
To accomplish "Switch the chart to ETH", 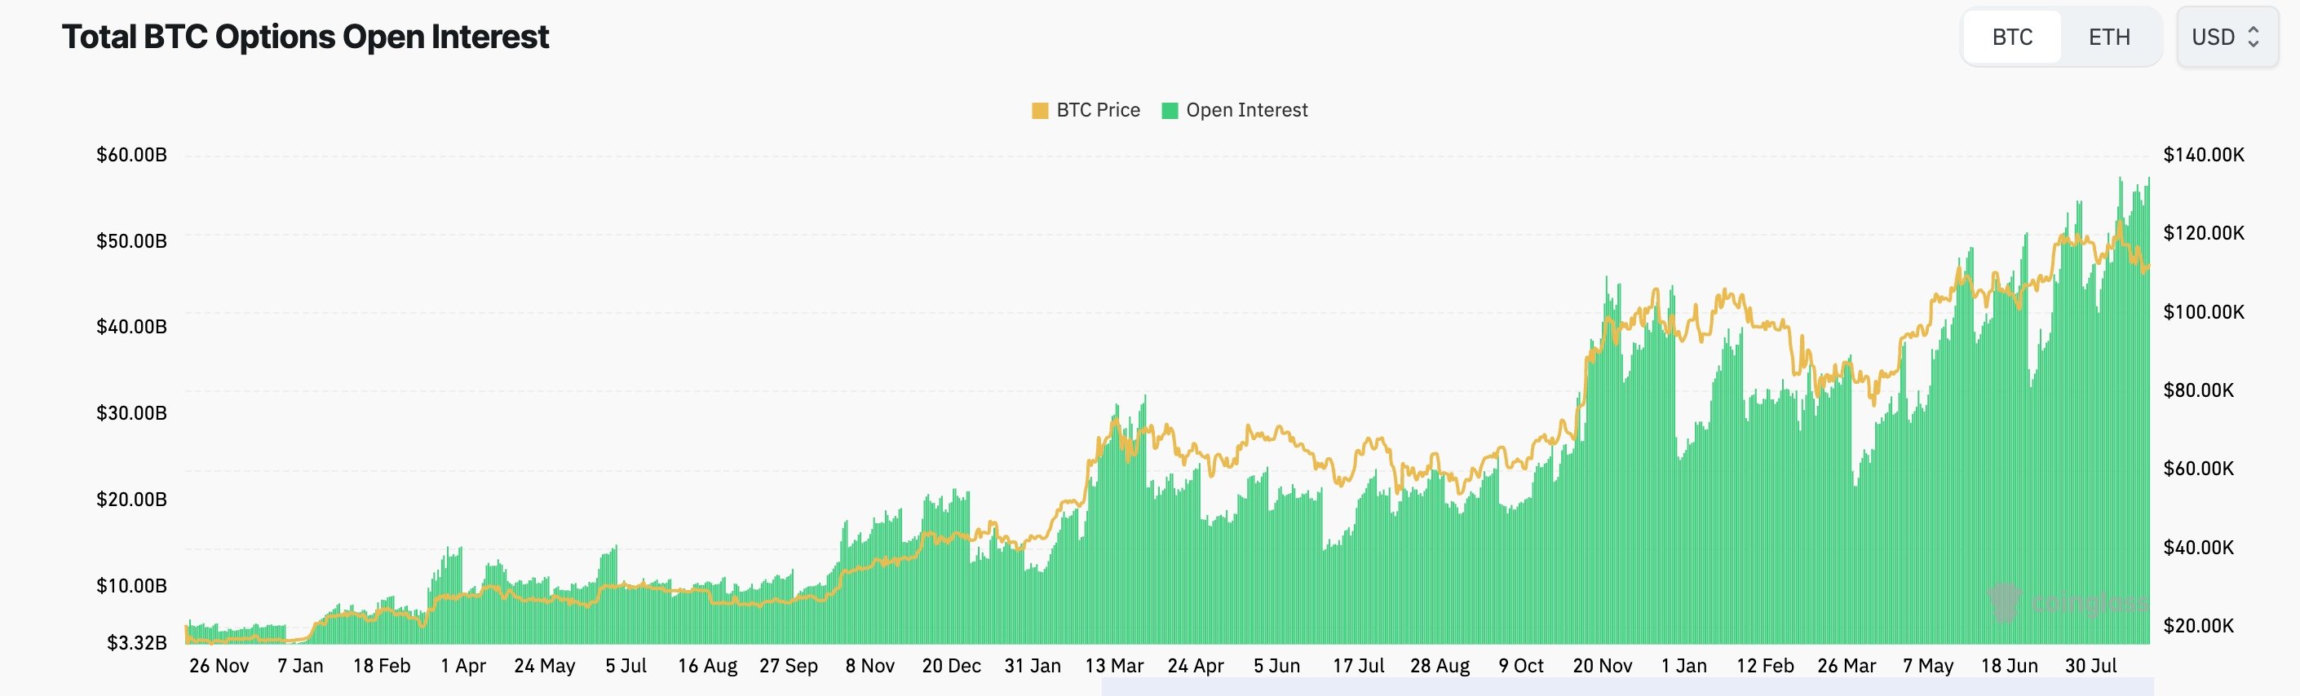I will pos(2110,37).
